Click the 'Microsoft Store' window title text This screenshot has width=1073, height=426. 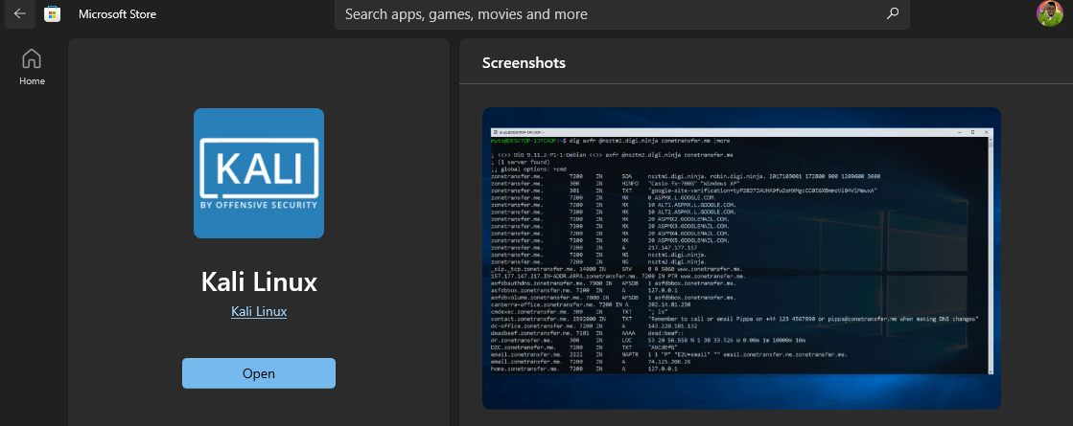click(x=117, y=14)
